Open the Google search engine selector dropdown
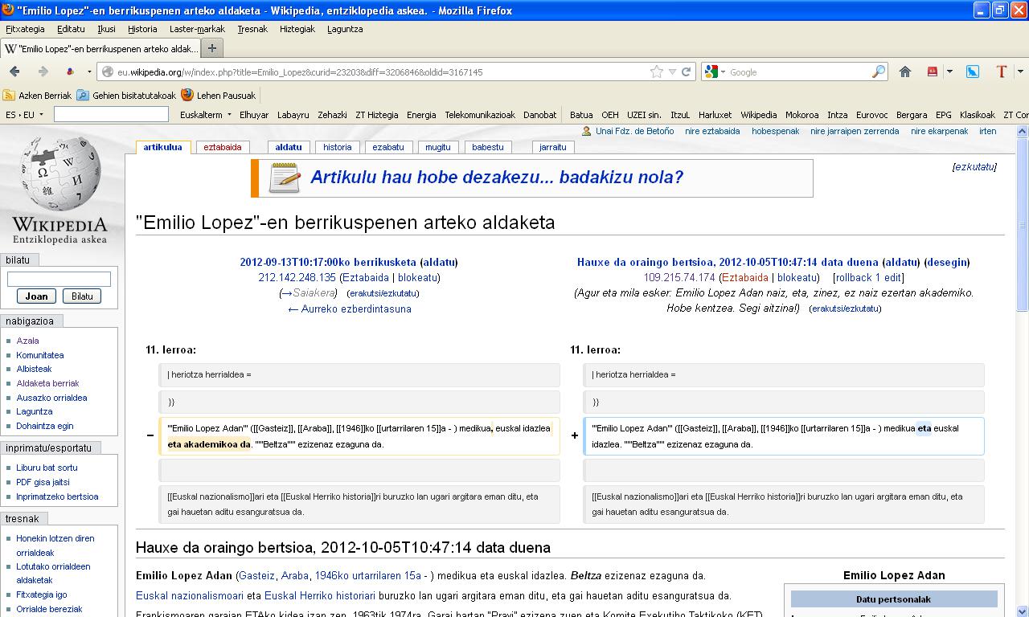The image size is (1029, 617). [713, 72]
